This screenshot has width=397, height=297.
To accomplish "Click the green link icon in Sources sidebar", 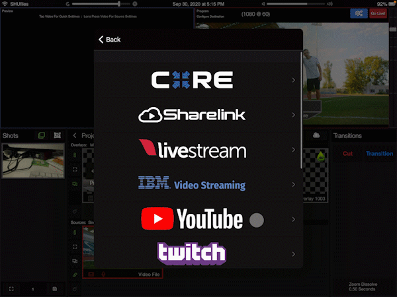I will (74, 274).
